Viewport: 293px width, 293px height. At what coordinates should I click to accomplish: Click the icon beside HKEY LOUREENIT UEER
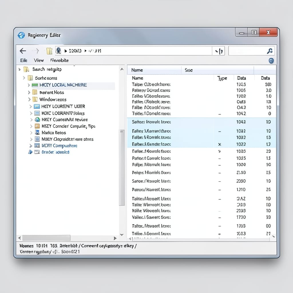(37, 106)
